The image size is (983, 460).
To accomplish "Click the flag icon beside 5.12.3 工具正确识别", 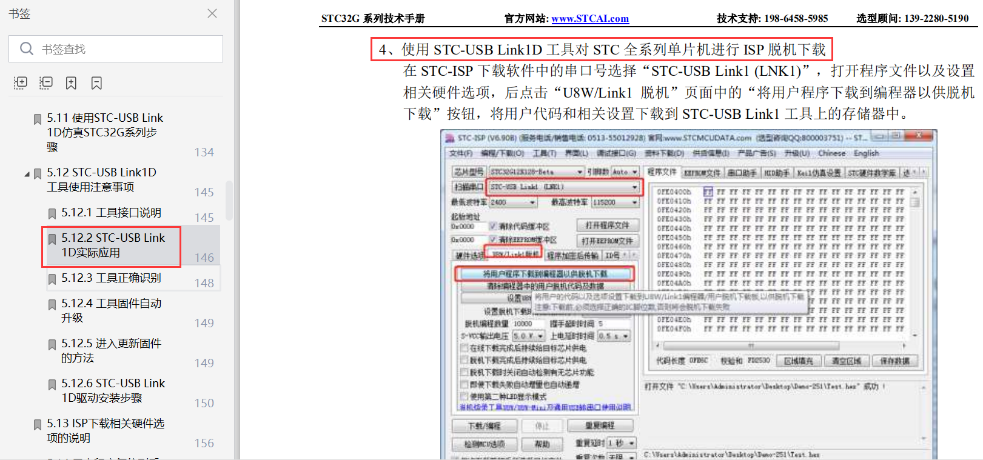I will click(52, 279).
